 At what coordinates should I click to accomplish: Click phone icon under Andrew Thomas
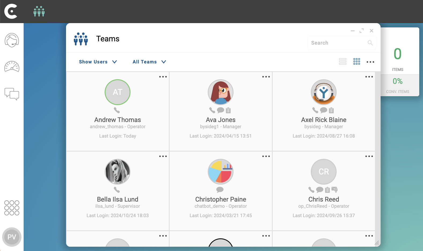pos(117,110)
